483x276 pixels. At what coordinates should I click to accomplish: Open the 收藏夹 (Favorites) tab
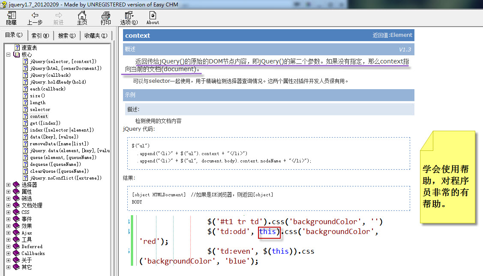pos(95,35)
